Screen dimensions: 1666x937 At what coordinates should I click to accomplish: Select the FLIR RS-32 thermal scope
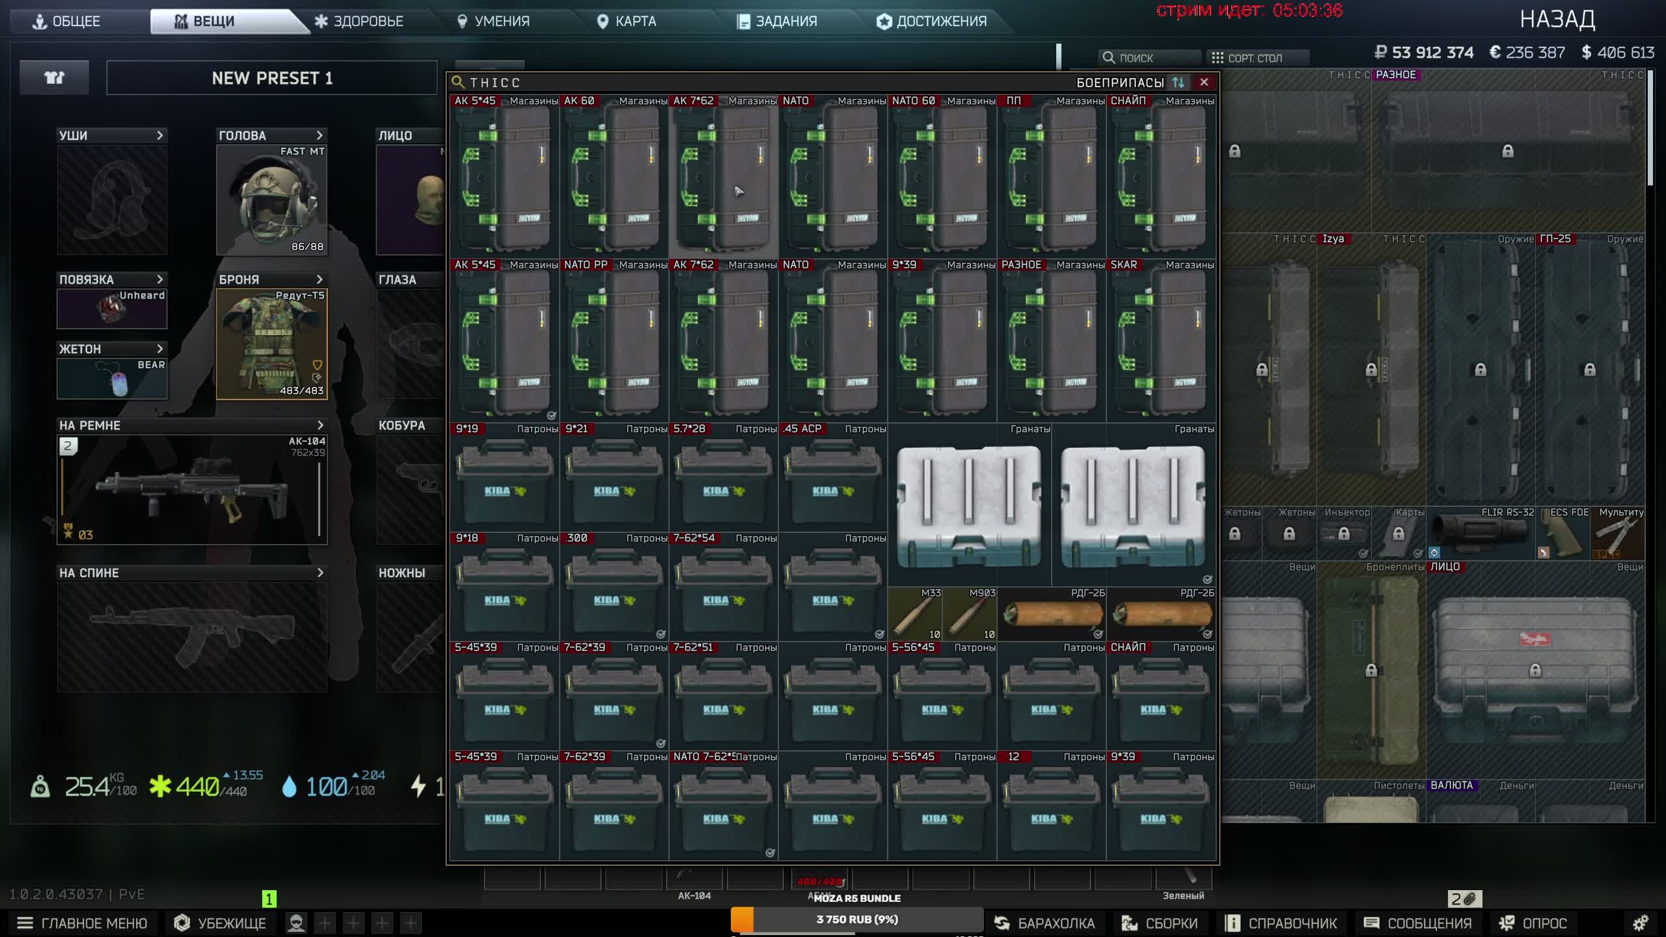pos(1481,535)
